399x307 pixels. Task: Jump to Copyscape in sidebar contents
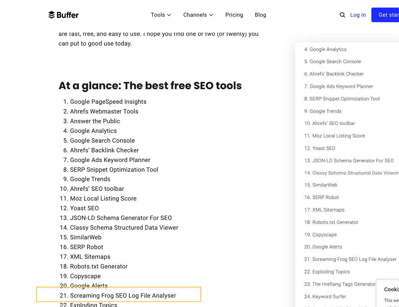321,234
